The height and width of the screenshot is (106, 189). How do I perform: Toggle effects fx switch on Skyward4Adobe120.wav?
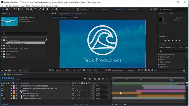point(79,98)
